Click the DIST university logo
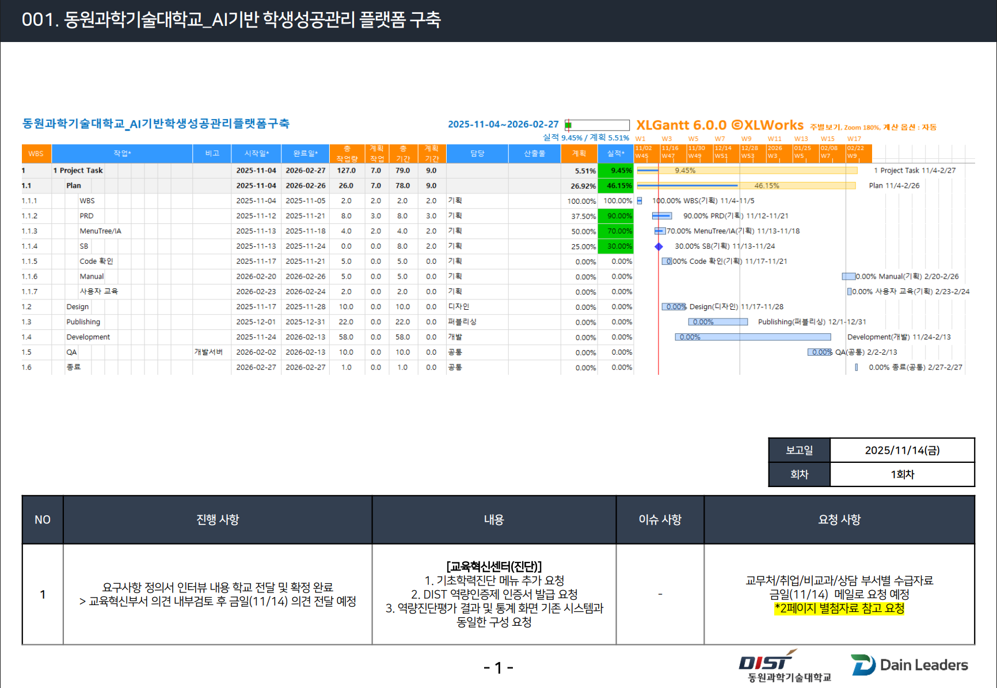The image size is (997, 688). pos(784,667)
